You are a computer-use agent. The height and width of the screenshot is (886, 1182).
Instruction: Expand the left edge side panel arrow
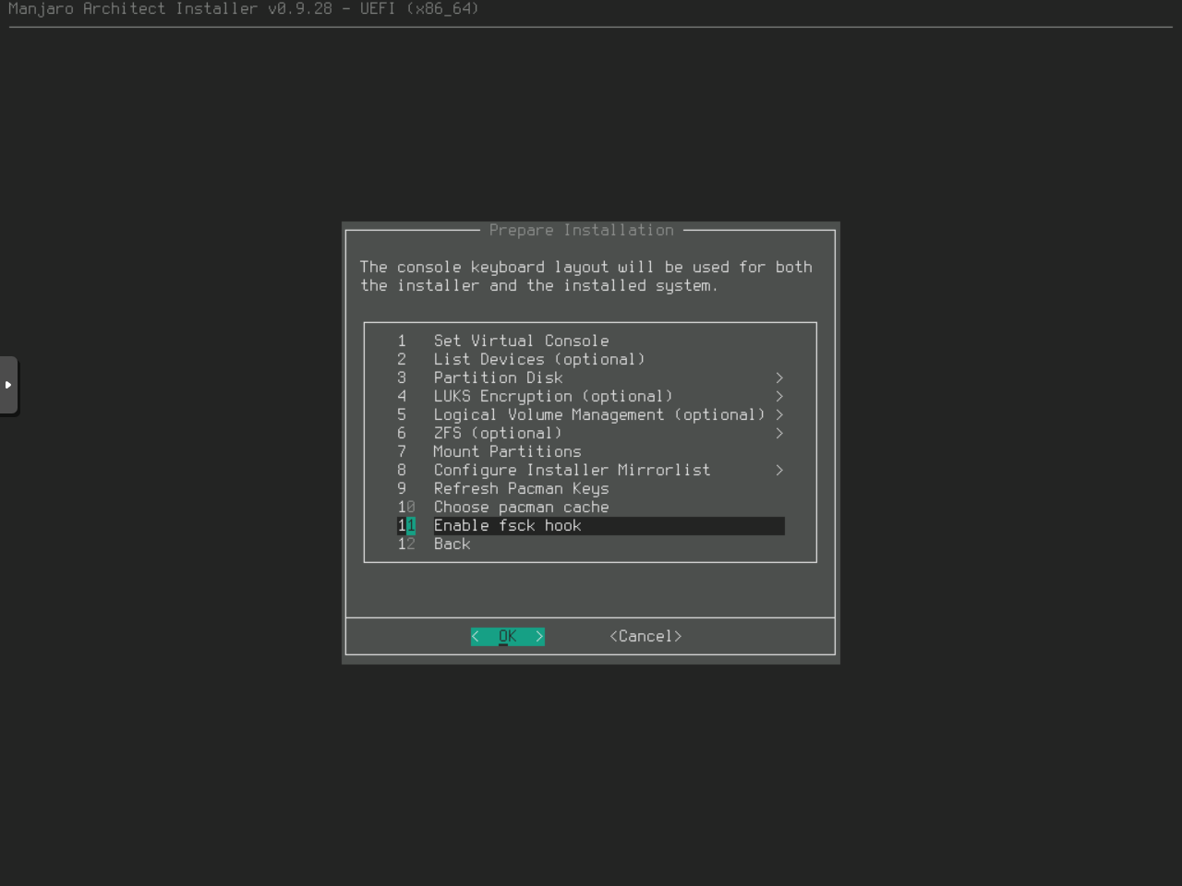(8, 385)
